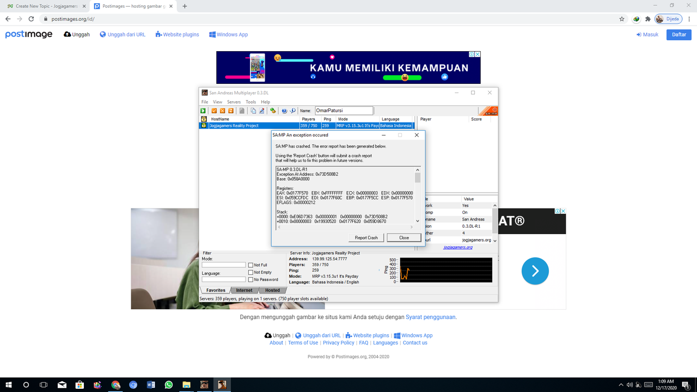Click the Unggah upload button in header
Viewport: 697px width, 392px height.
click(x=77, y=34)
